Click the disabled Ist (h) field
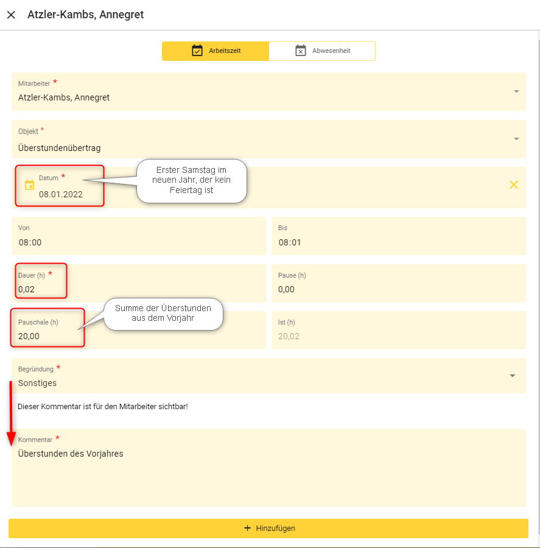The height and width of the screenshot is (548, 540). (398, 335)
